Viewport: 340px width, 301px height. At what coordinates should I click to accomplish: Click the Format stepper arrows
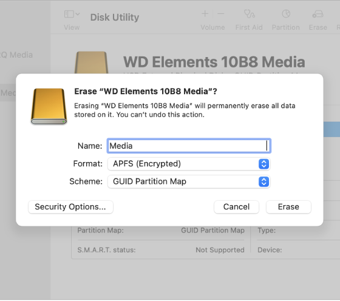263,164
